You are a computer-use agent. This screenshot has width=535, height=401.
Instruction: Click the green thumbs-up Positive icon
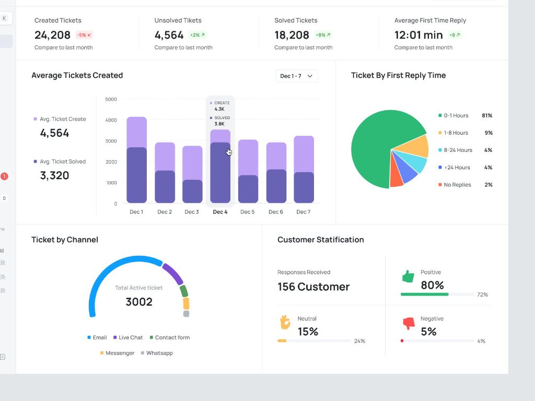[408, 277]
